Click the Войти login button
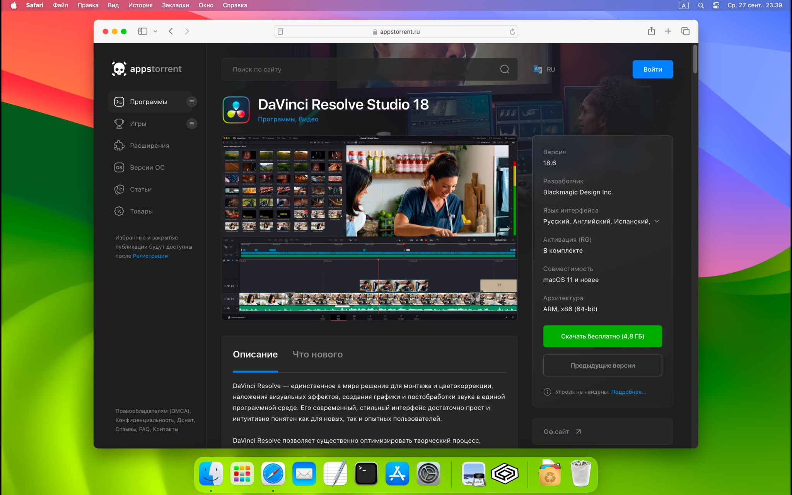Screen dimensions: 792x495 [652, 69]
